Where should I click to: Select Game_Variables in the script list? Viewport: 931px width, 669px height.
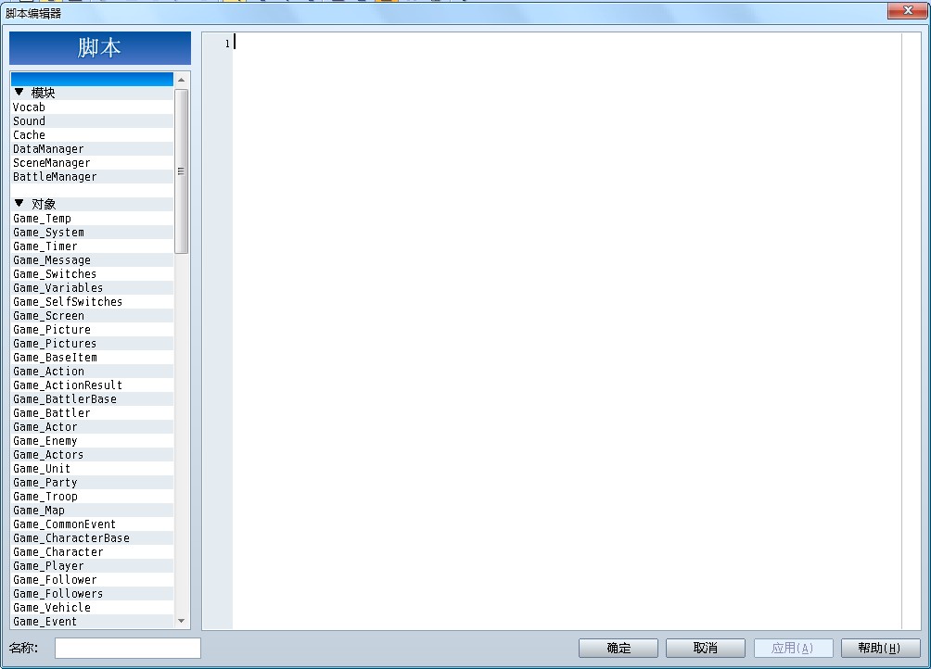click(x=93, y=287)
